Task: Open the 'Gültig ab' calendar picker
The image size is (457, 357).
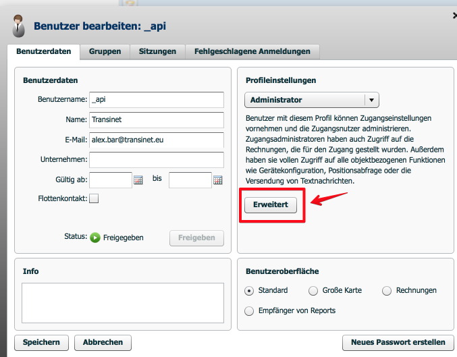Action: (138, 180)
